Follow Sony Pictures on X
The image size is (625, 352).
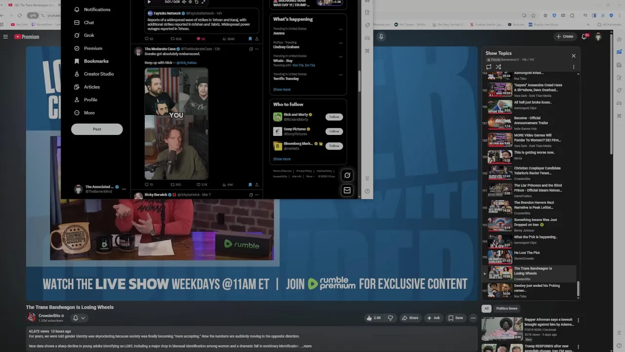[x=334, y=131]
